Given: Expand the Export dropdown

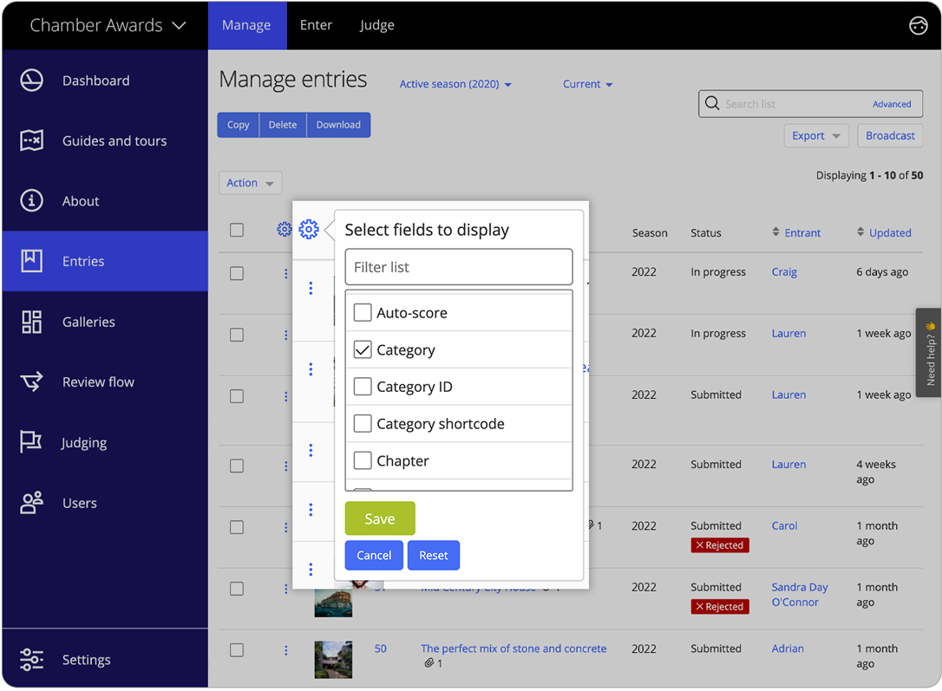Looking at the screenshot, I should coord(815,135).
